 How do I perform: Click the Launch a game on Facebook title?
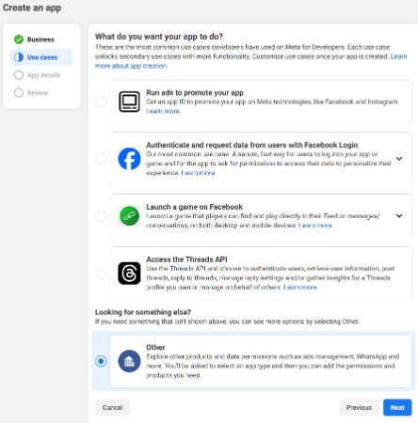click(x=194, y=207)
